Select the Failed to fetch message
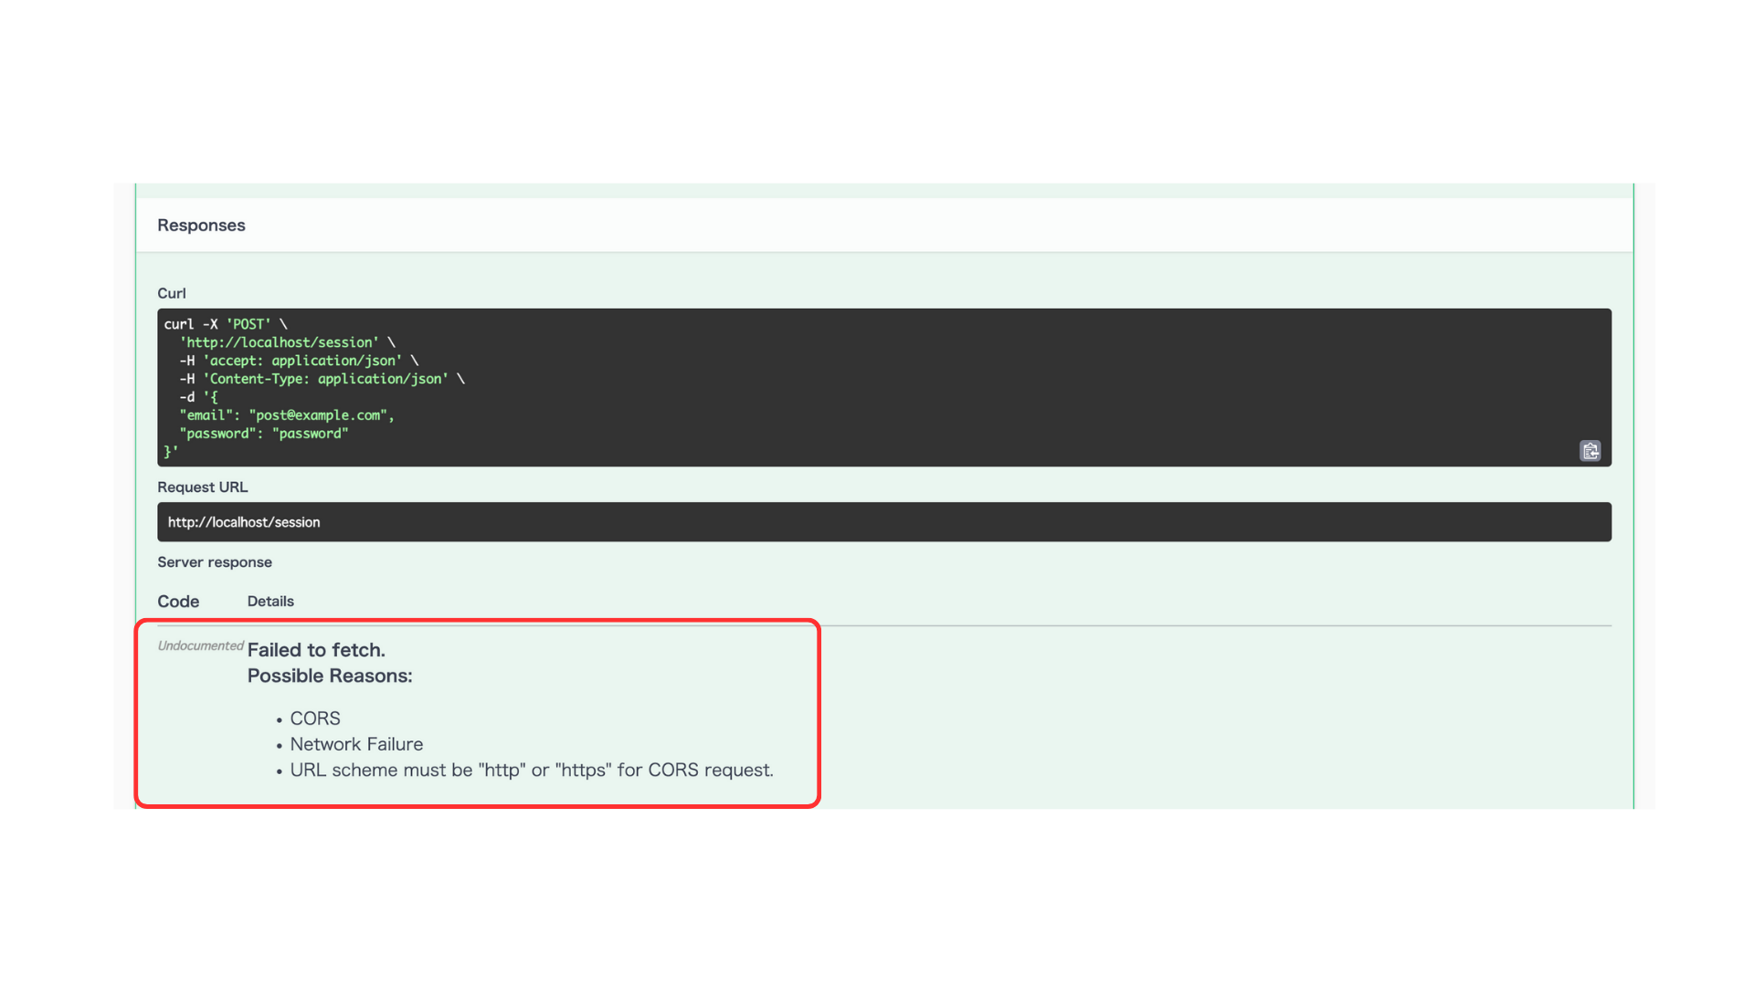 click(x=316, y=649)
